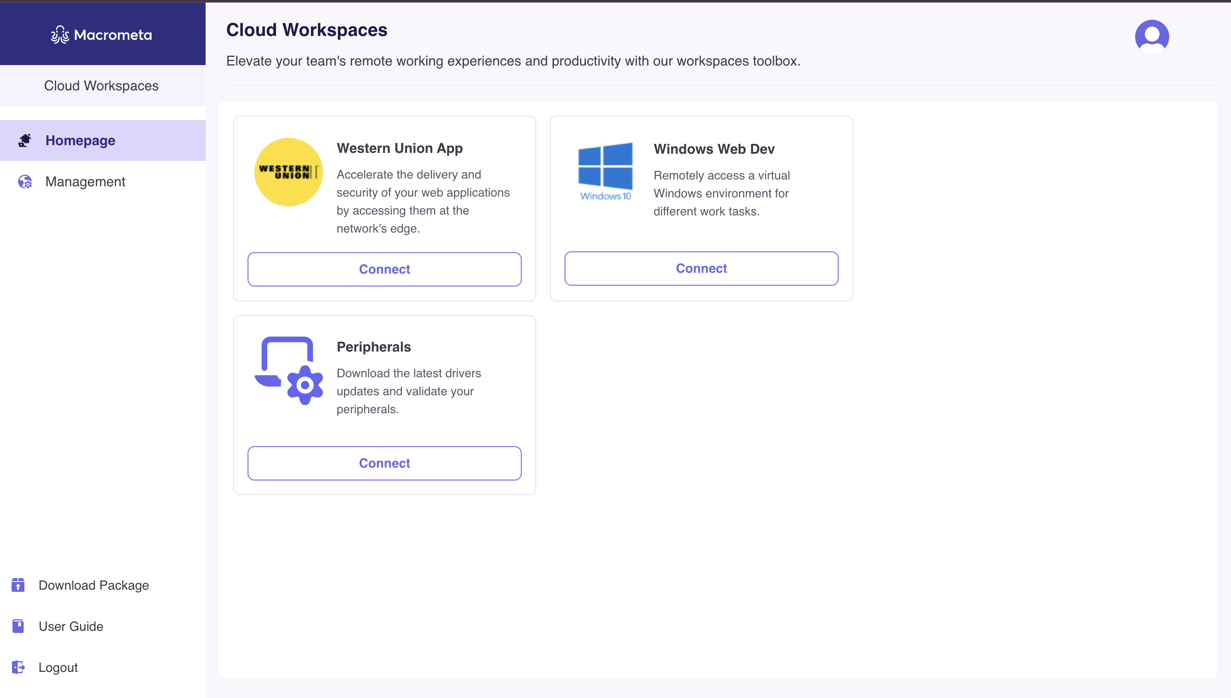The width and height of the screenshot is (1231, 698).
Task: Select the Management navigation icon
Action: click(x=24, y=181)
